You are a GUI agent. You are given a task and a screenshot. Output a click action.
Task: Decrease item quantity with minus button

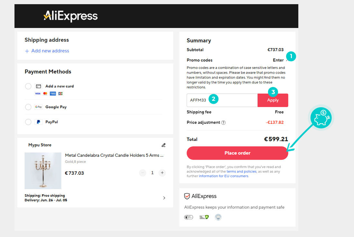(143, 173)
